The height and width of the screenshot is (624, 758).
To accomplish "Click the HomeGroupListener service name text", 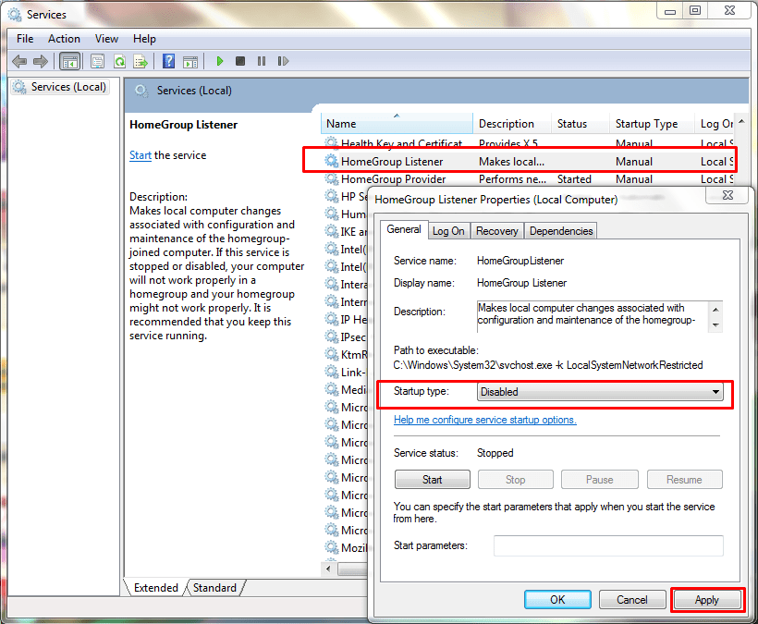I will click(520, 261).
